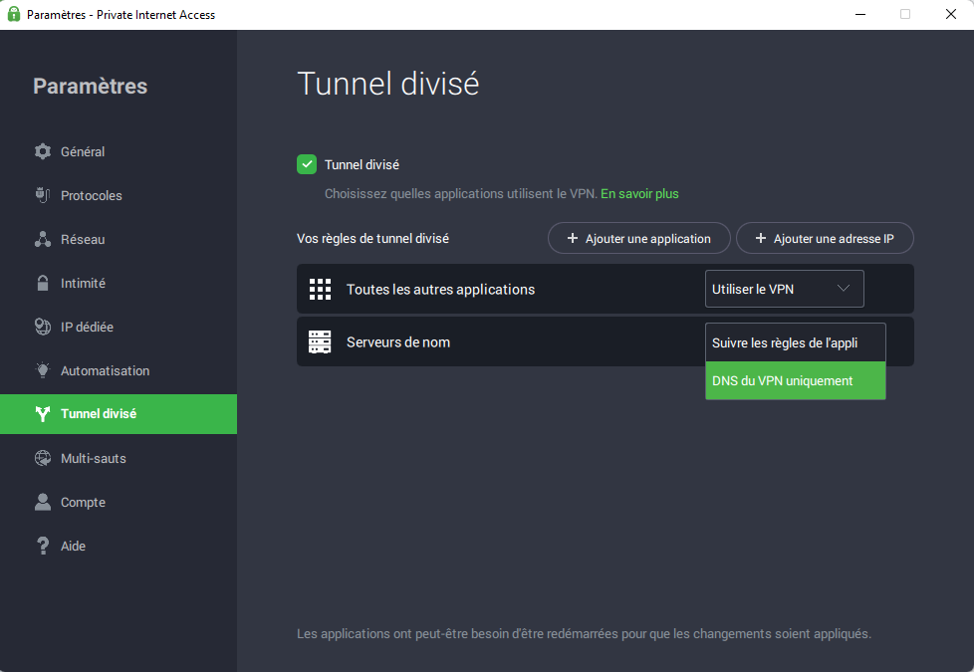The width and height of the screenshot is (974, 672).
Task: Click the Protocoles plug icon
Action: [42, 195]
